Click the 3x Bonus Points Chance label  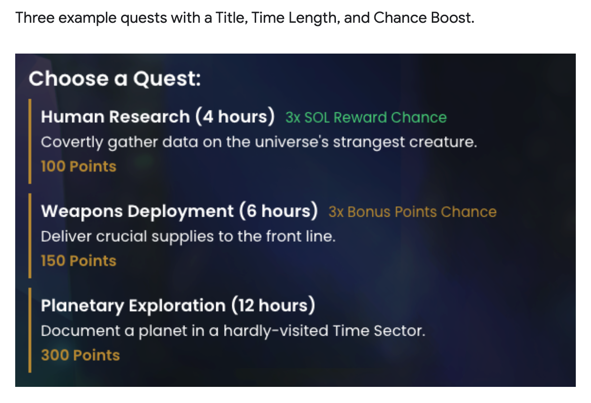(412, 212)
